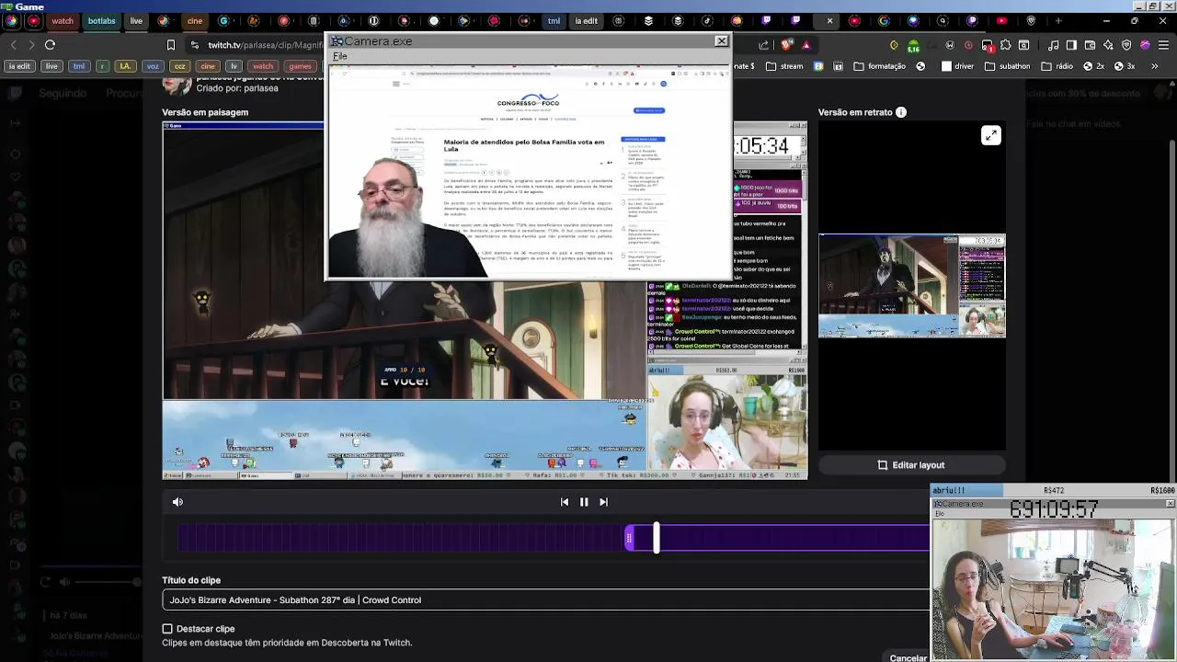
Task: Expand portrait preview with the fullscreen arrows icon
Action: (990, 135)
